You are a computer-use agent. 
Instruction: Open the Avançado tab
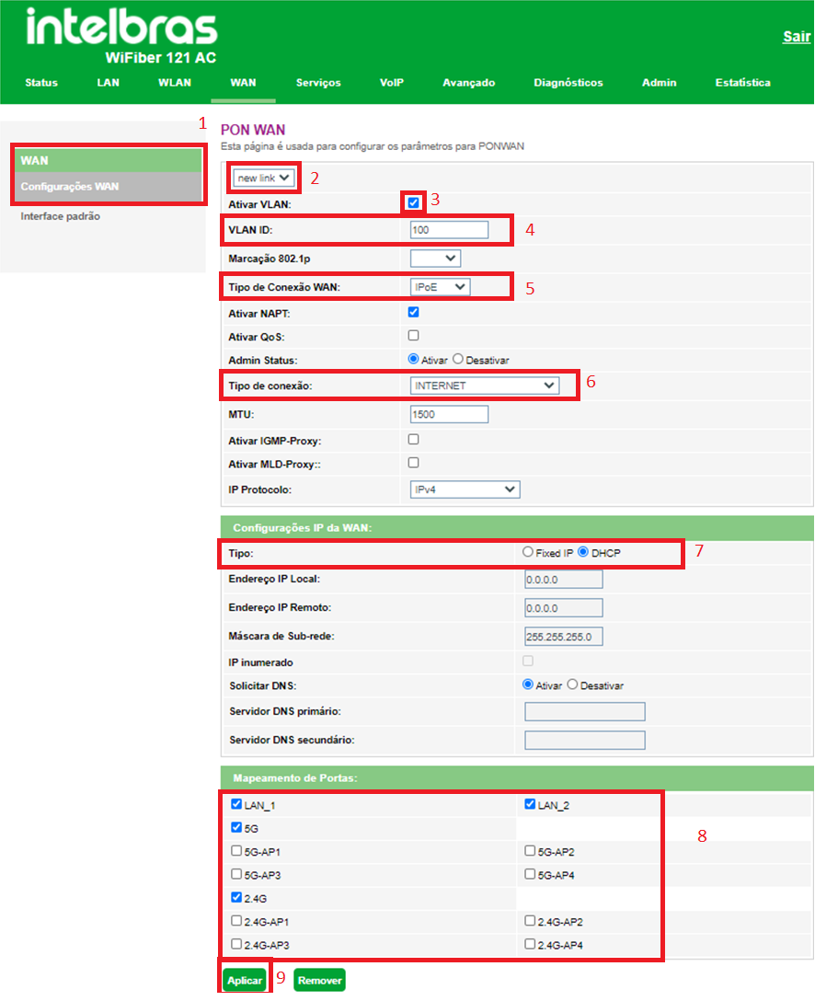(x=469, y=83)
